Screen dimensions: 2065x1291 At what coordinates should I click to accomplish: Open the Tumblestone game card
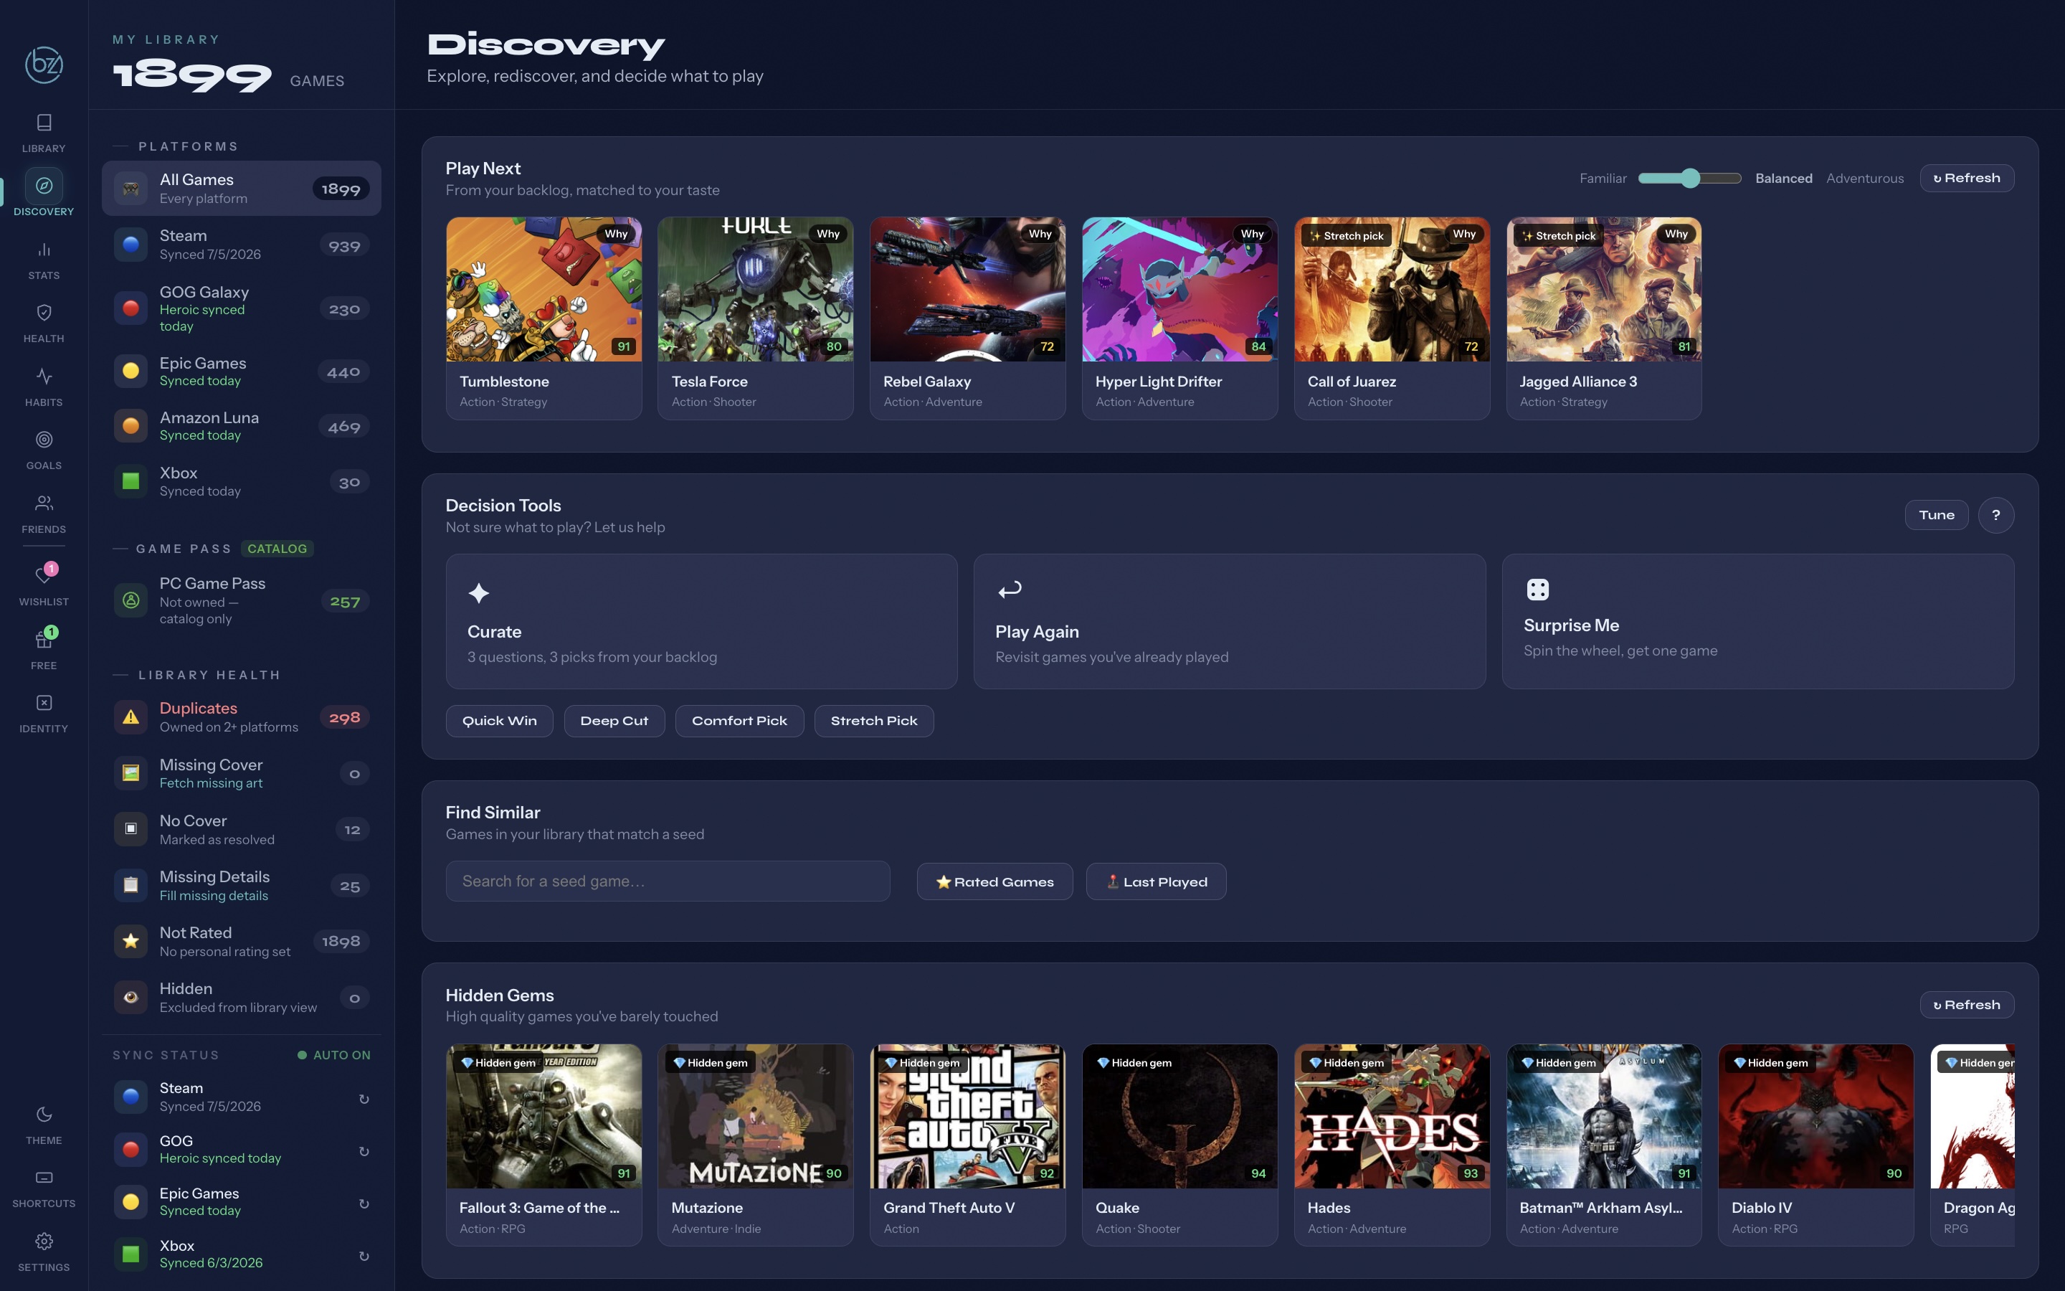pos(543,318)
